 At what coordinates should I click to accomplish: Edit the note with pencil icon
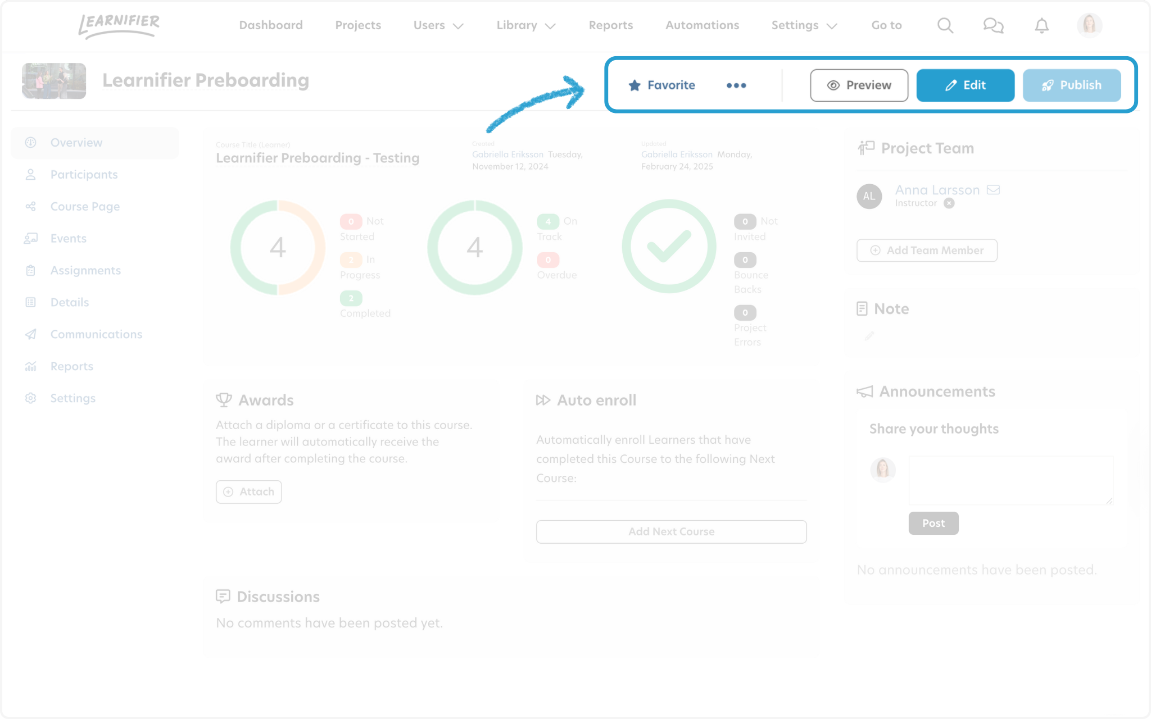click(869, 336)
